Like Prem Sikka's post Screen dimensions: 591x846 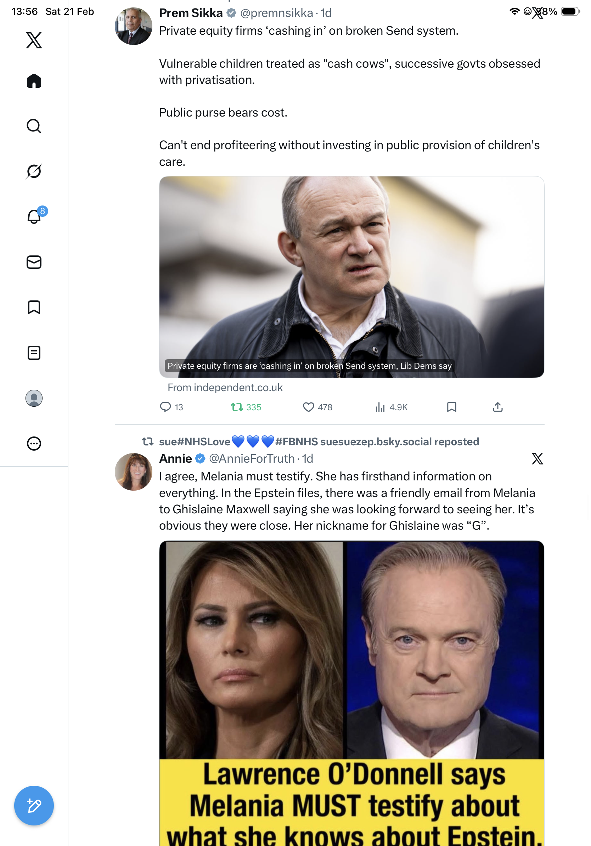[x=308, y=407]
